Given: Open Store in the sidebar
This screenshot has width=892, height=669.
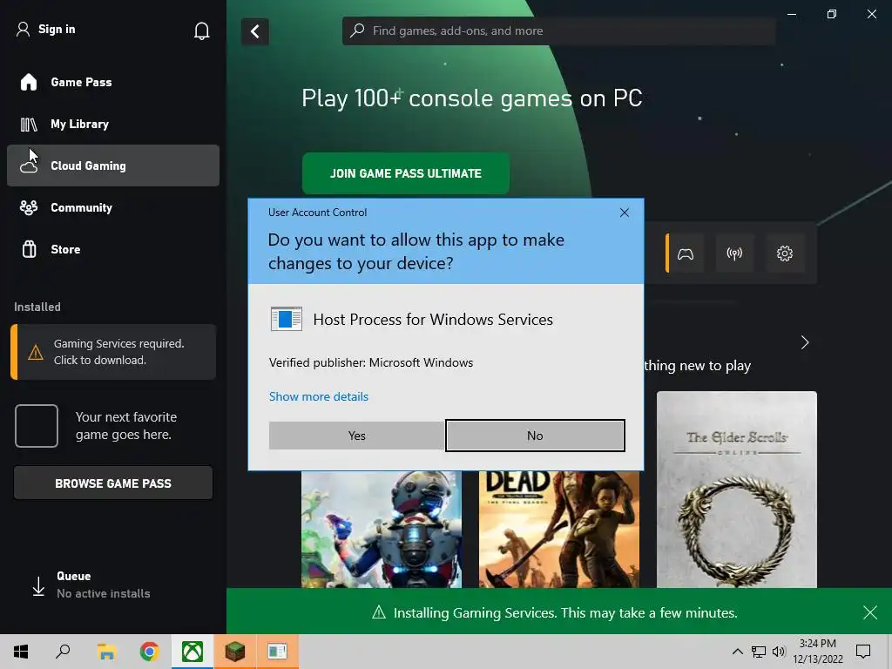Looking at the screenshot, I should point(113,249).
